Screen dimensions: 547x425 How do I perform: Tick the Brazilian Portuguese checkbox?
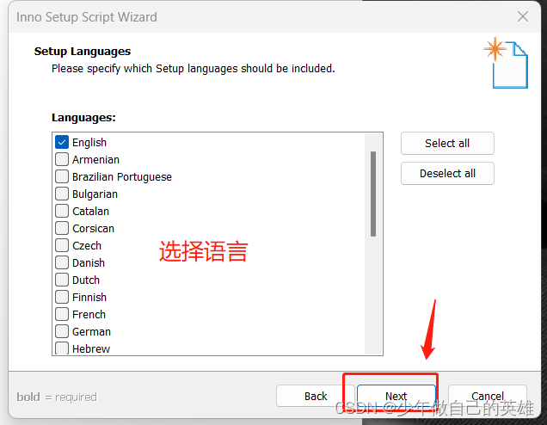(62, 176)
